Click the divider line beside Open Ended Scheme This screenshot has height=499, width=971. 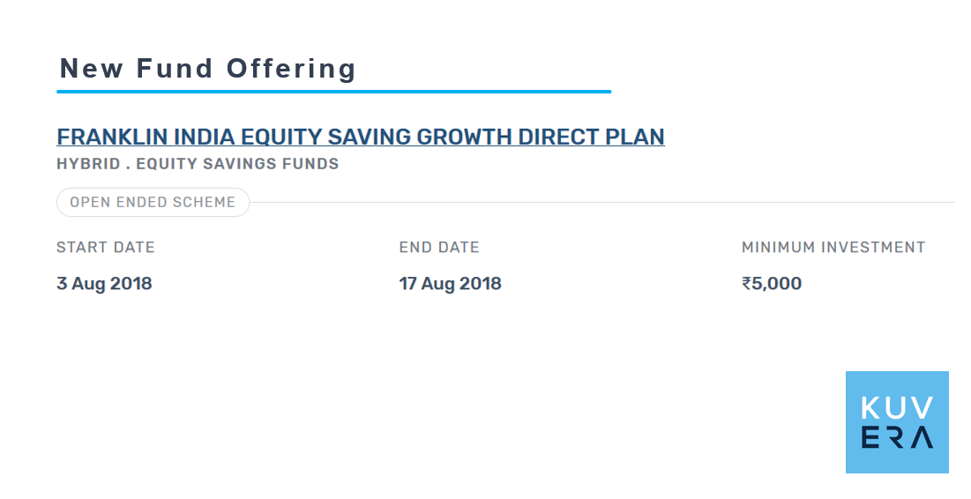pyautogui.click(x=602, y=203)
